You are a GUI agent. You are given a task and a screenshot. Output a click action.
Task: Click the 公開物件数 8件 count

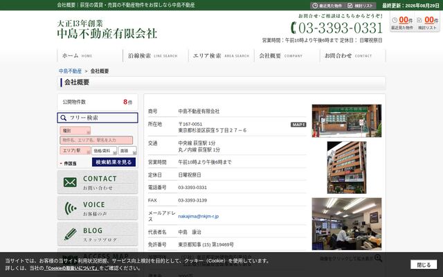[98, 102]
